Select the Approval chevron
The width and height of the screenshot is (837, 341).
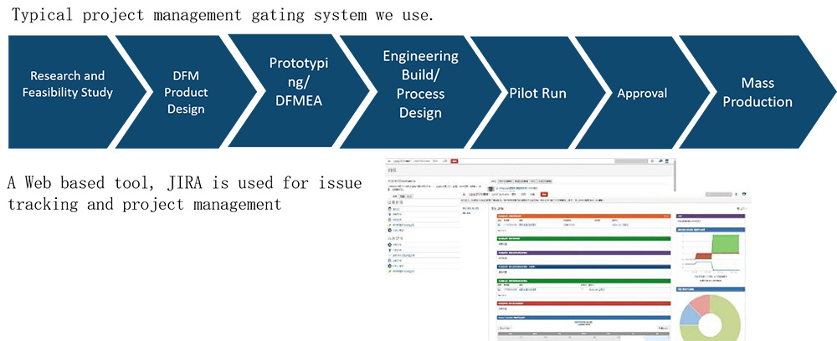coord(642,92)
